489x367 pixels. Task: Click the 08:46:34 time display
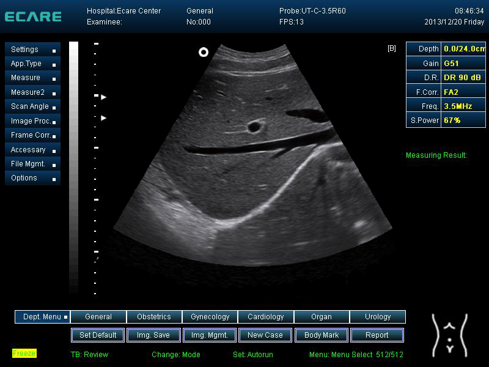point(469,11)
